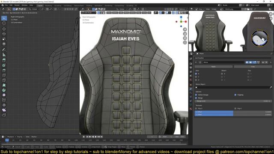Open the File menu
The height and width of the screenshot is (154, 274).
[6, 5]
